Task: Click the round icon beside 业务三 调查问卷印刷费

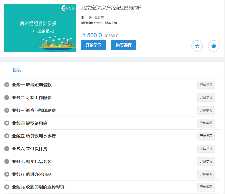Action: [7, 110]
